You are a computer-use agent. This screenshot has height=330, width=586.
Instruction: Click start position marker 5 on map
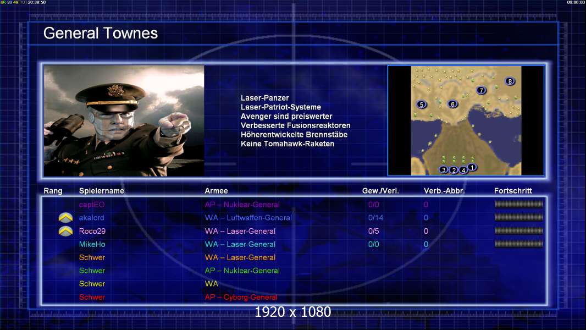pyautogui.click(x=422, y=105)
